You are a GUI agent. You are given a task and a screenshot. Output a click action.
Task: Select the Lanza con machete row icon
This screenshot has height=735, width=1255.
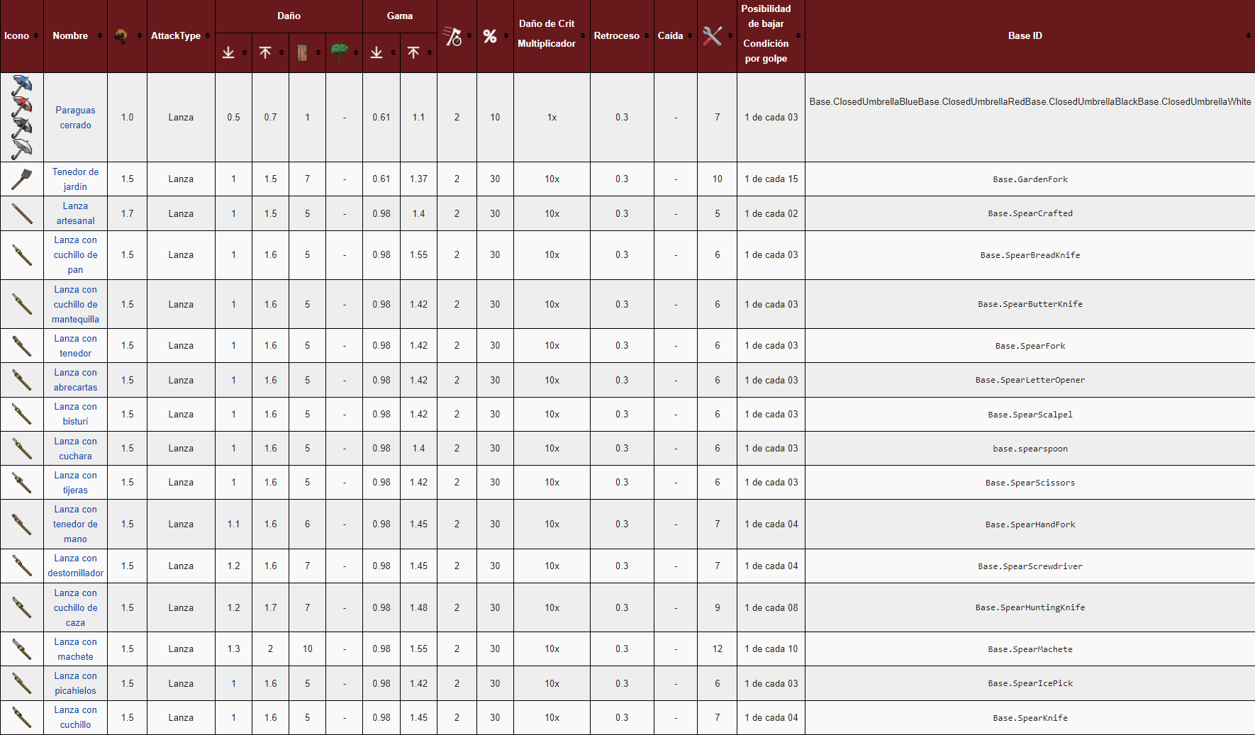(22, 649)
